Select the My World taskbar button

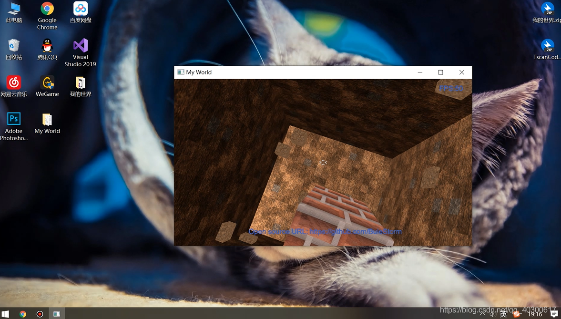pyautogui.click(x=57, y=314)
